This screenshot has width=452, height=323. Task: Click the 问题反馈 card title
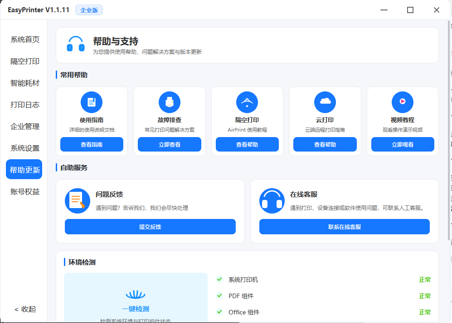click(109, 195)
